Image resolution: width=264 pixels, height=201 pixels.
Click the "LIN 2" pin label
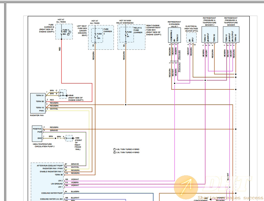(60, 181)
